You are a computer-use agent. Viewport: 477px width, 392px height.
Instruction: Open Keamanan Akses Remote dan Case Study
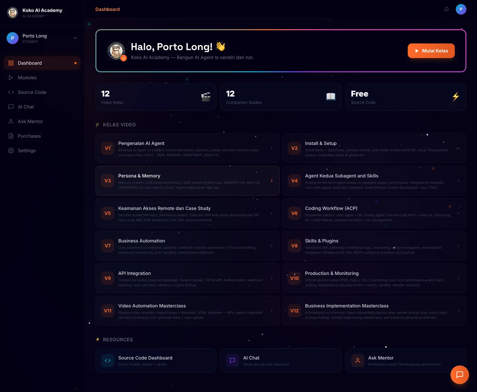click(187, 213)
